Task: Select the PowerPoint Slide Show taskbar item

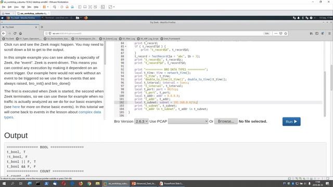Action: point(172,183)
